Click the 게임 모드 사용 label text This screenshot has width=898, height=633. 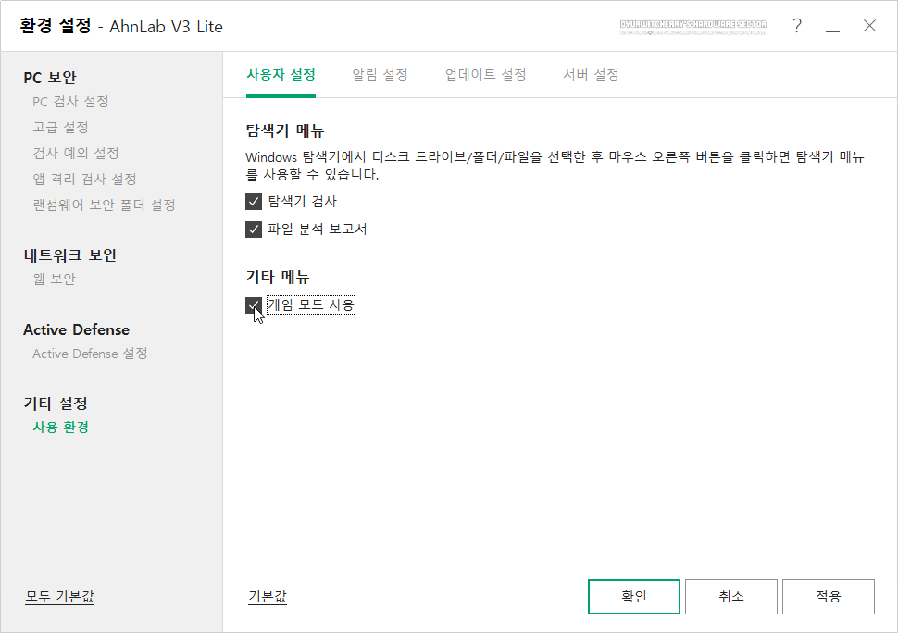coord(311,305)
